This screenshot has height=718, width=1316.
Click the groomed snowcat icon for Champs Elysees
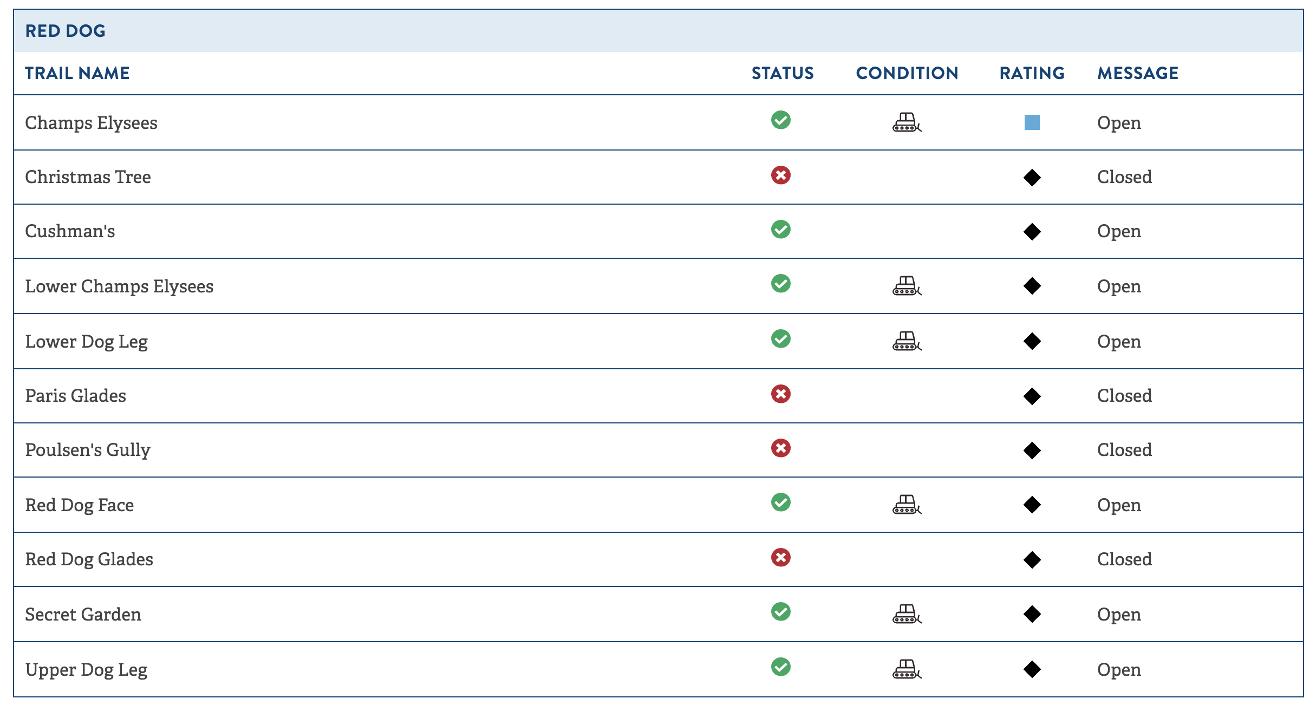[x=907, y=122]
